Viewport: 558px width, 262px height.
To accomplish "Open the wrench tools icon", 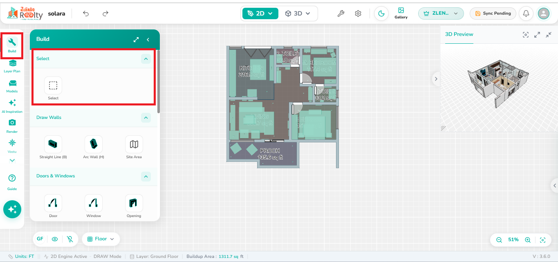I will click(341, 13).
